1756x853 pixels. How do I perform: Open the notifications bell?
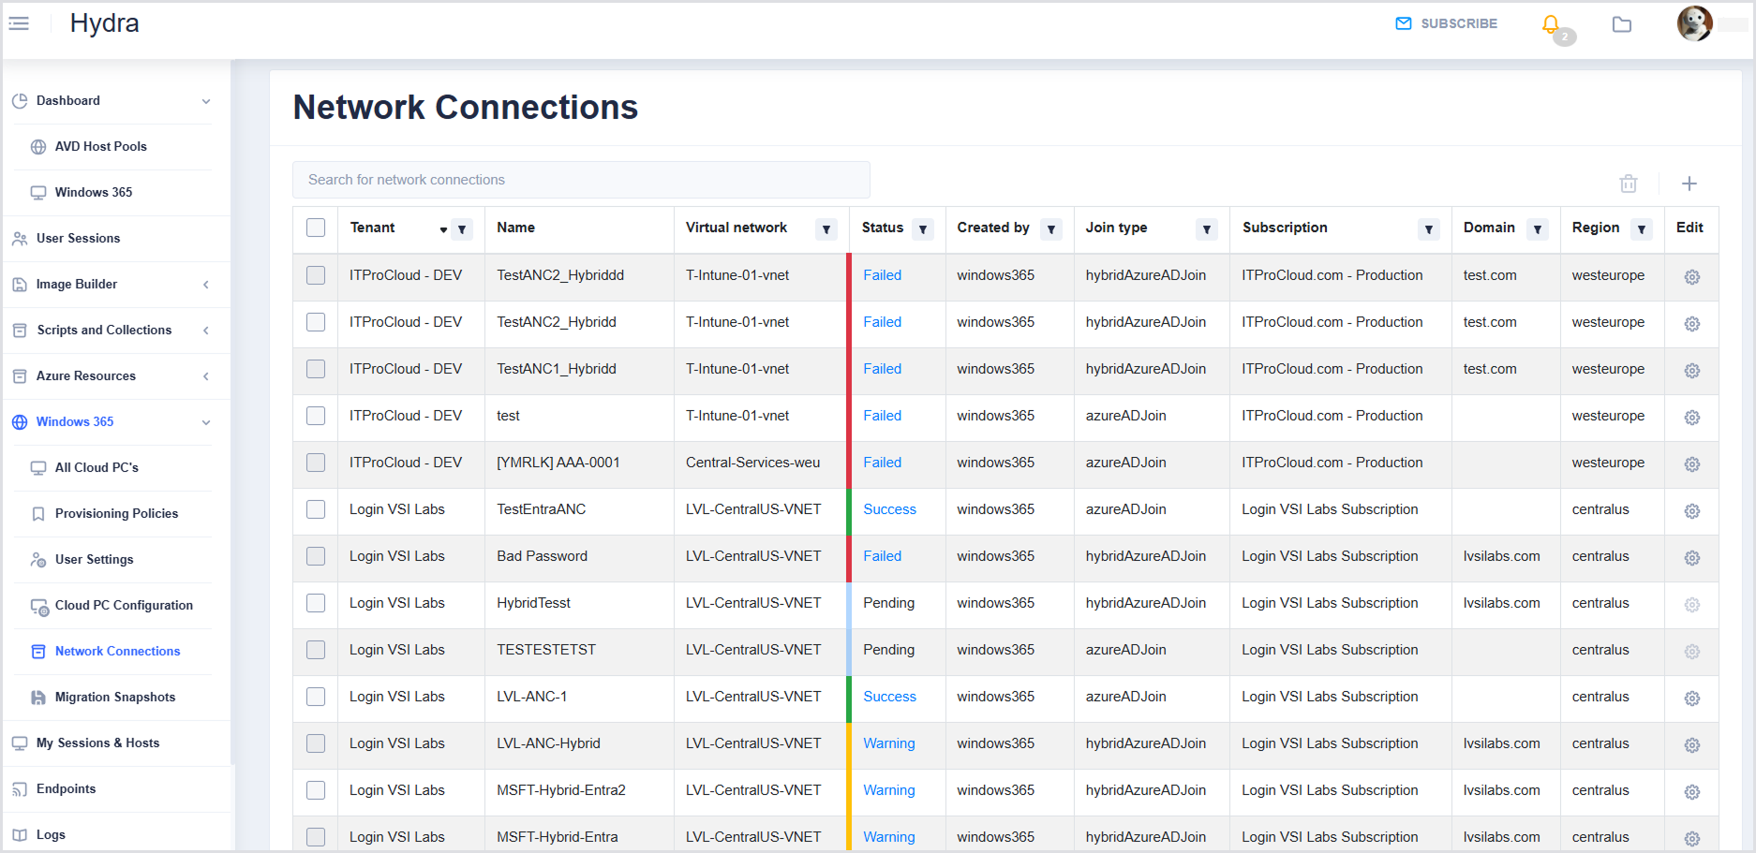1551,24
